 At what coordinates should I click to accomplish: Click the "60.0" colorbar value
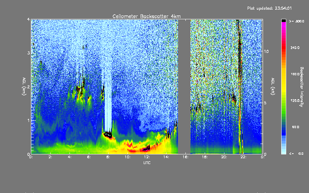pos(295,127)
